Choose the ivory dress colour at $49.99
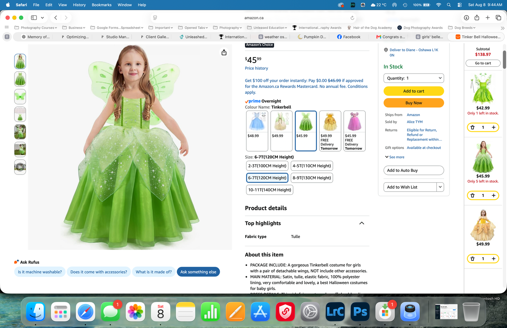507x328 pixels. coord(282,131)
